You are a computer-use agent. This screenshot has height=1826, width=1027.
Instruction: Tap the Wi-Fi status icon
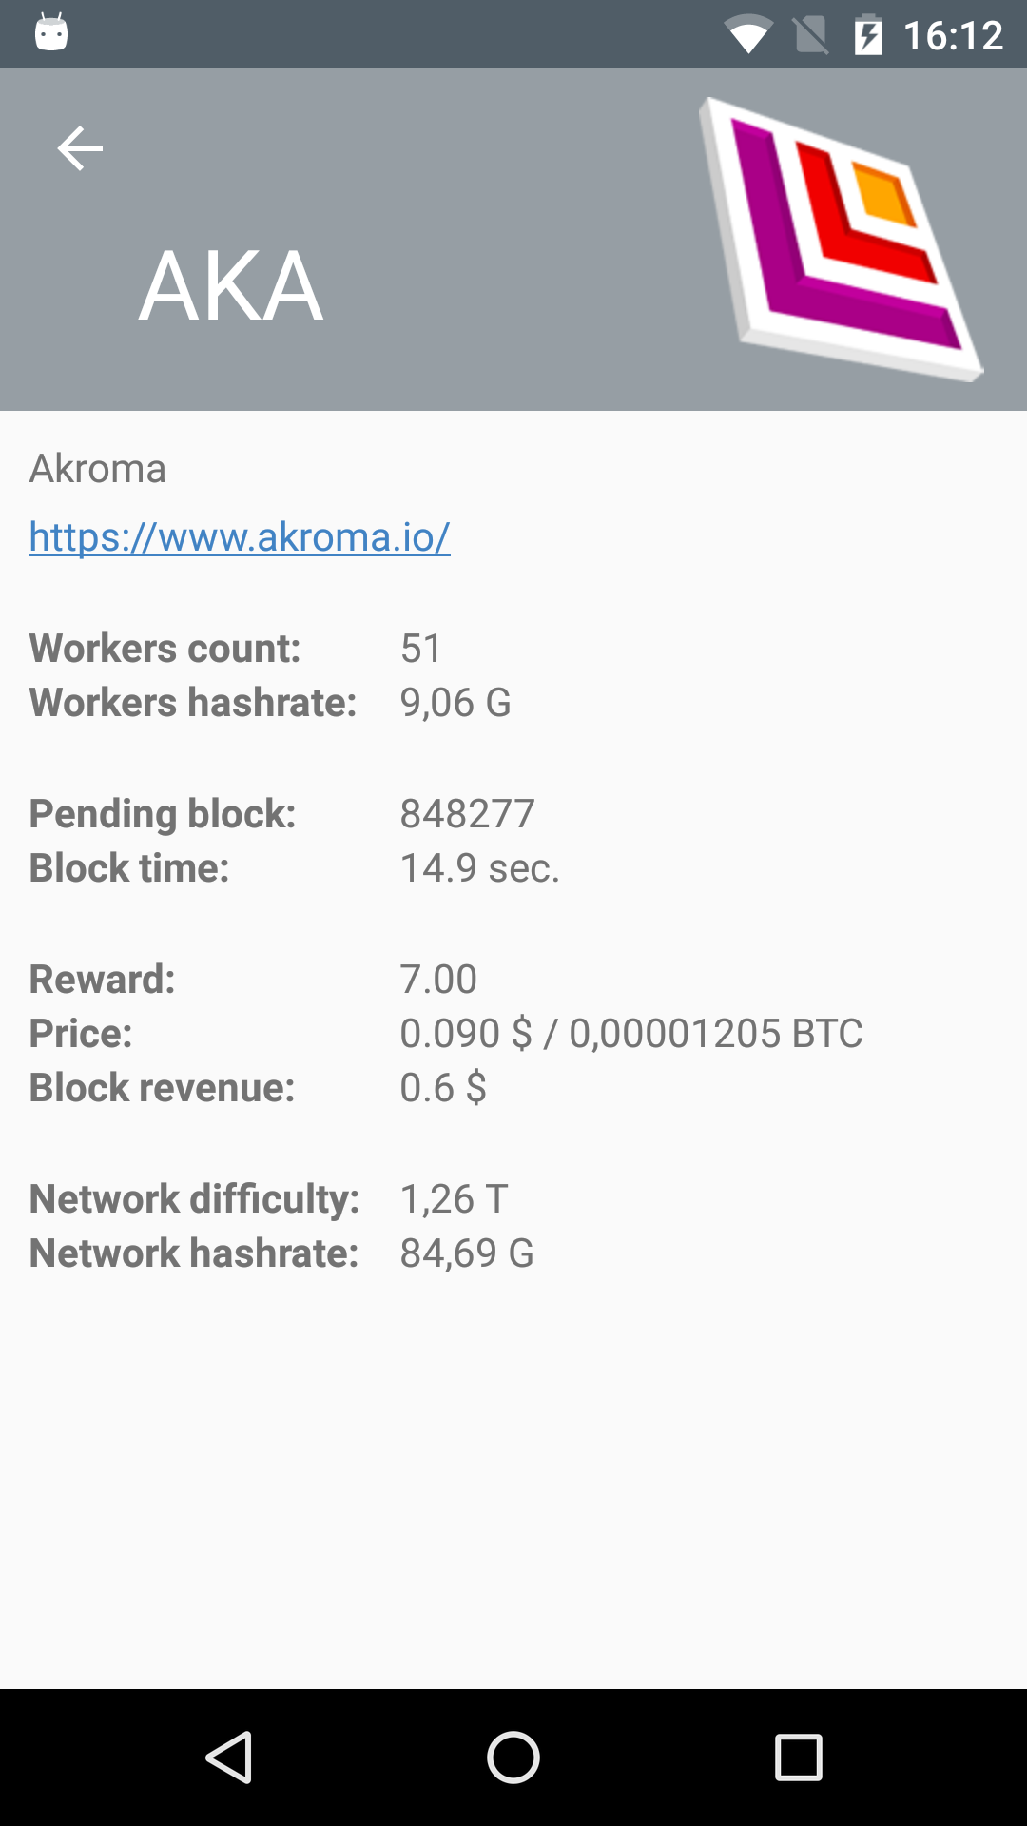click(747, 36)
